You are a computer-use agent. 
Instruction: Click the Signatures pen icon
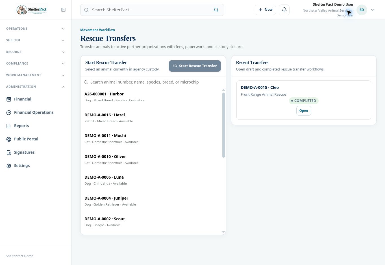click(9, 153)
